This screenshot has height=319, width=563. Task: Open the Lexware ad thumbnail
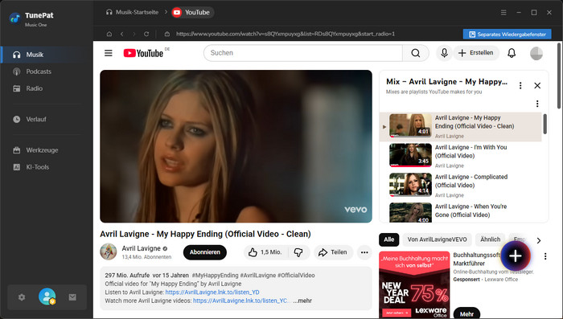point(414,284)
